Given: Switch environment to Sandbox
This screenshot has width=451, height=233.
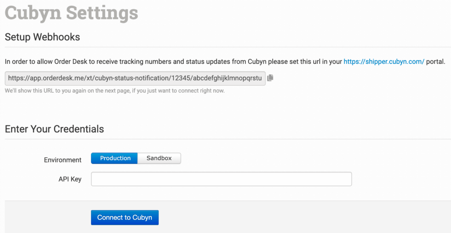Looking at the screenshot, I should coord(159,158).
